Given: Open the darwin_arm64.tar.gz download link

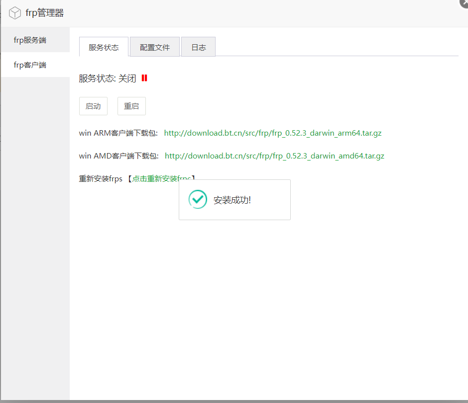Looking at the screenshot, I should (x=273, y=133).
